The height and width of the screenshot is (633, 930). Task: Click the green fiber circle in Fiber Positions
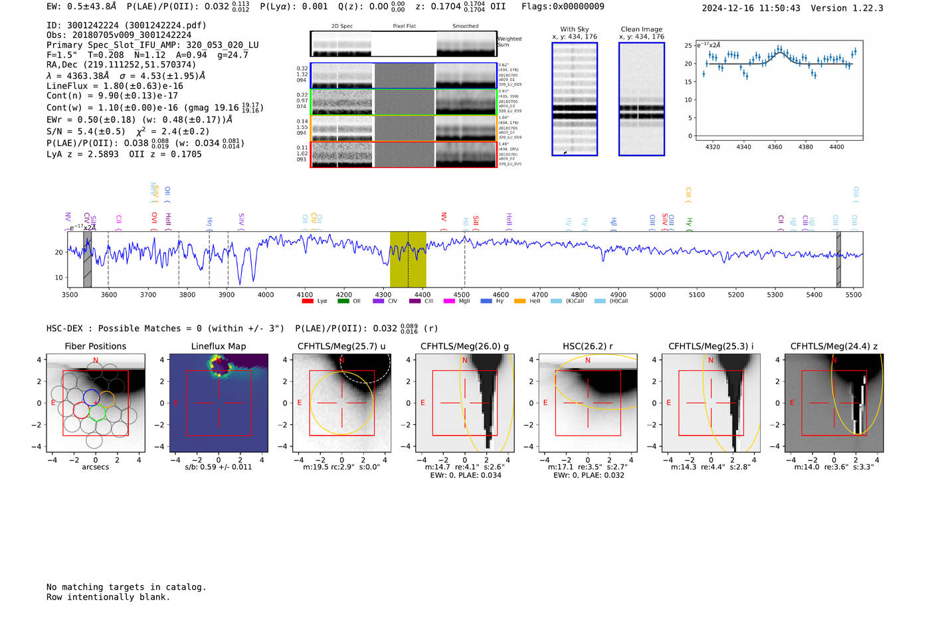[97, 413]
